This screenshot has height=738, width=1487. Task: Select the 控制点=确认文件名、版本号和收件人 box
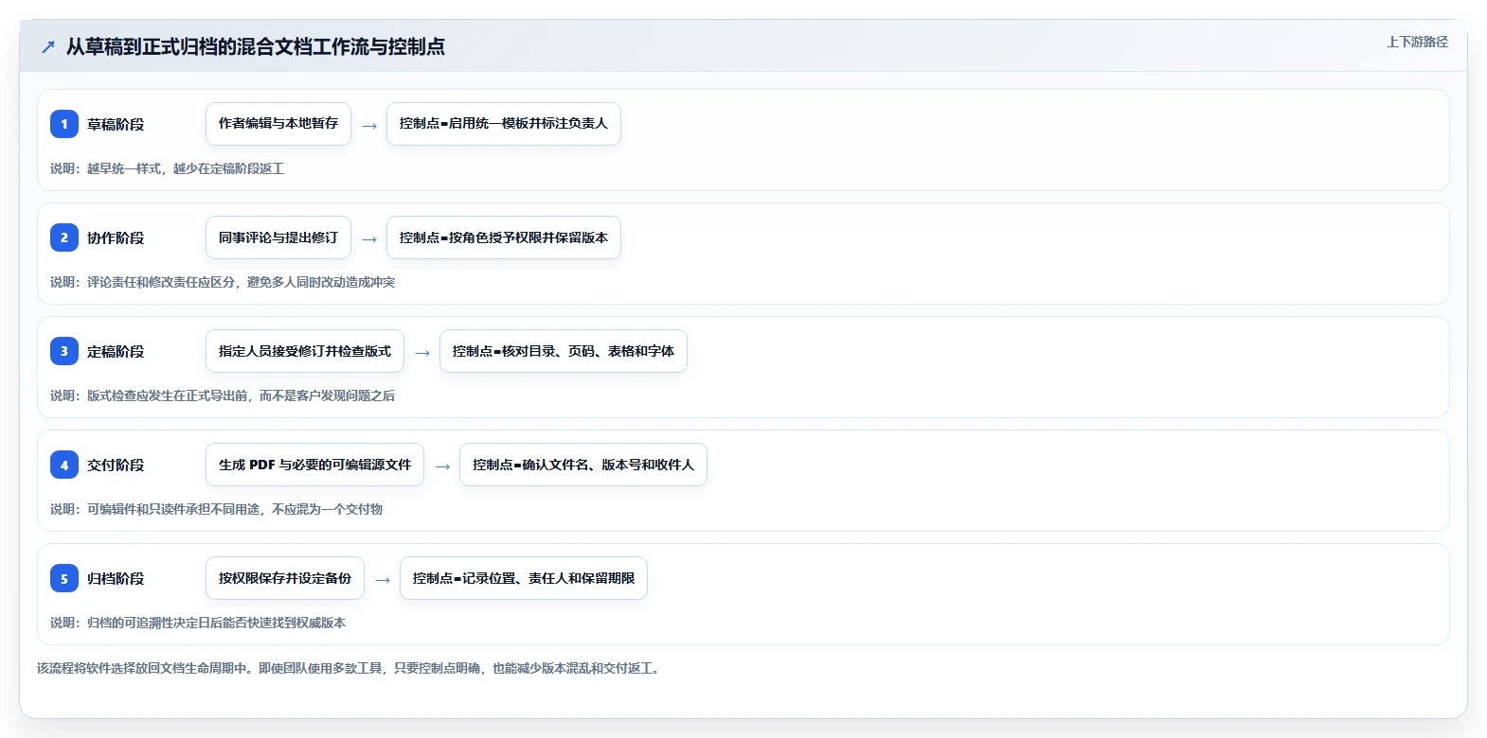[583, 465]
